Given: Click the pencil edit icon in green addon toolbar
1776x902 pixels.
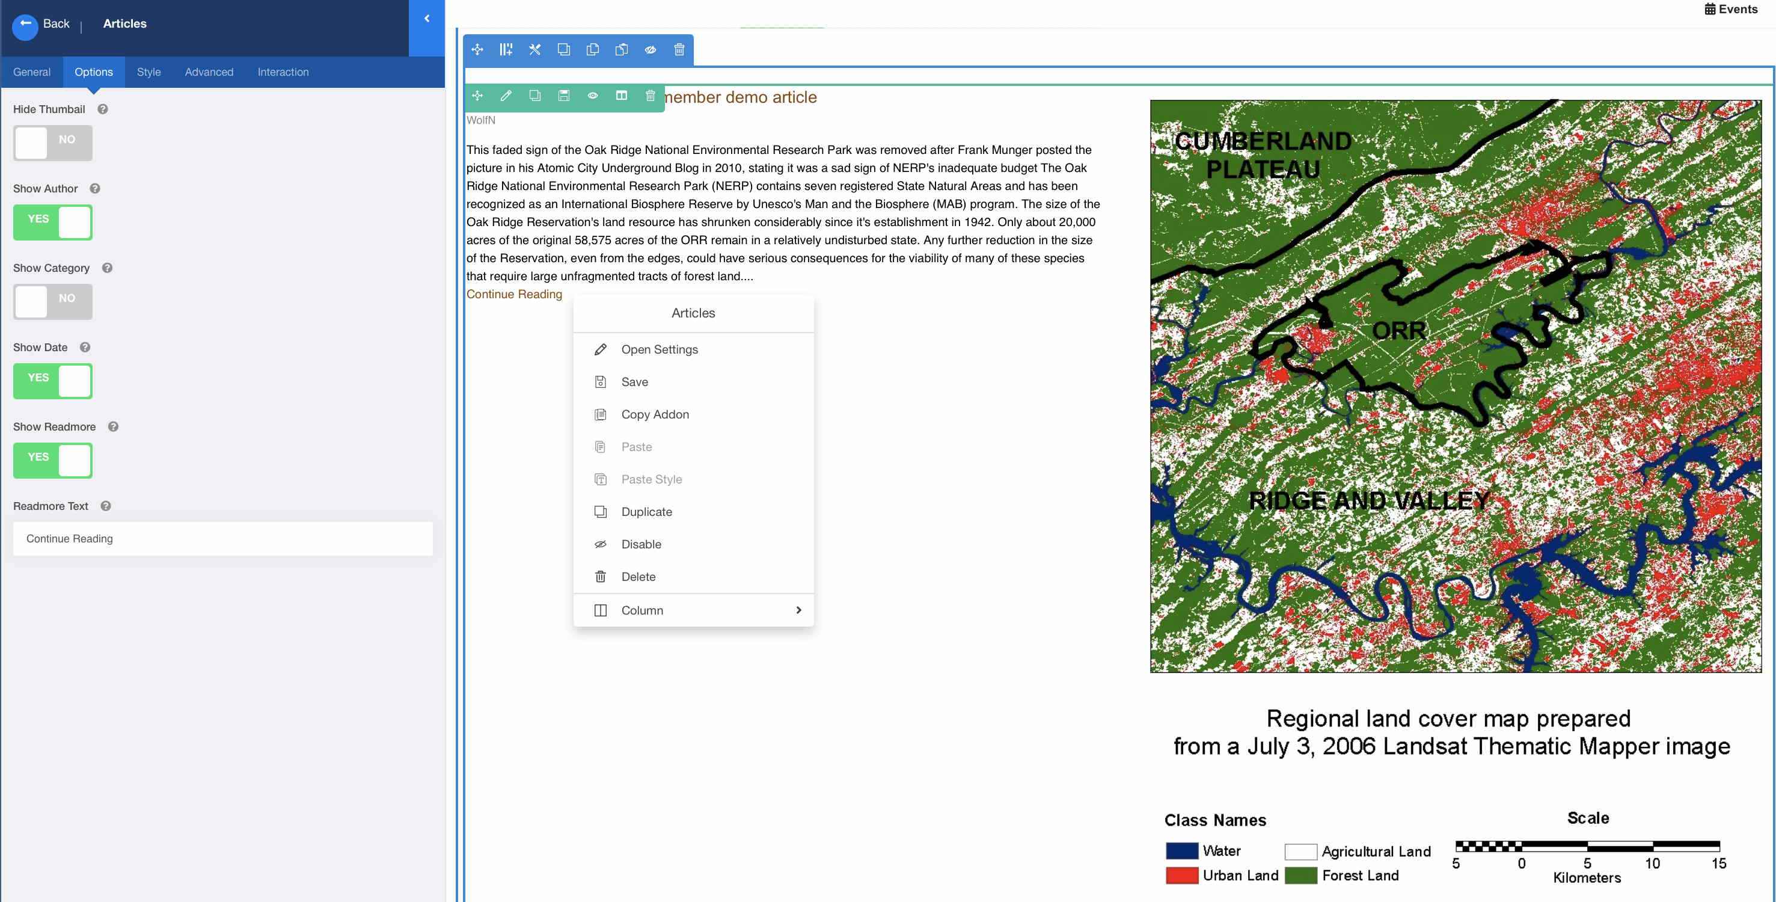Looking at the screenshot, I should [506, 96].
